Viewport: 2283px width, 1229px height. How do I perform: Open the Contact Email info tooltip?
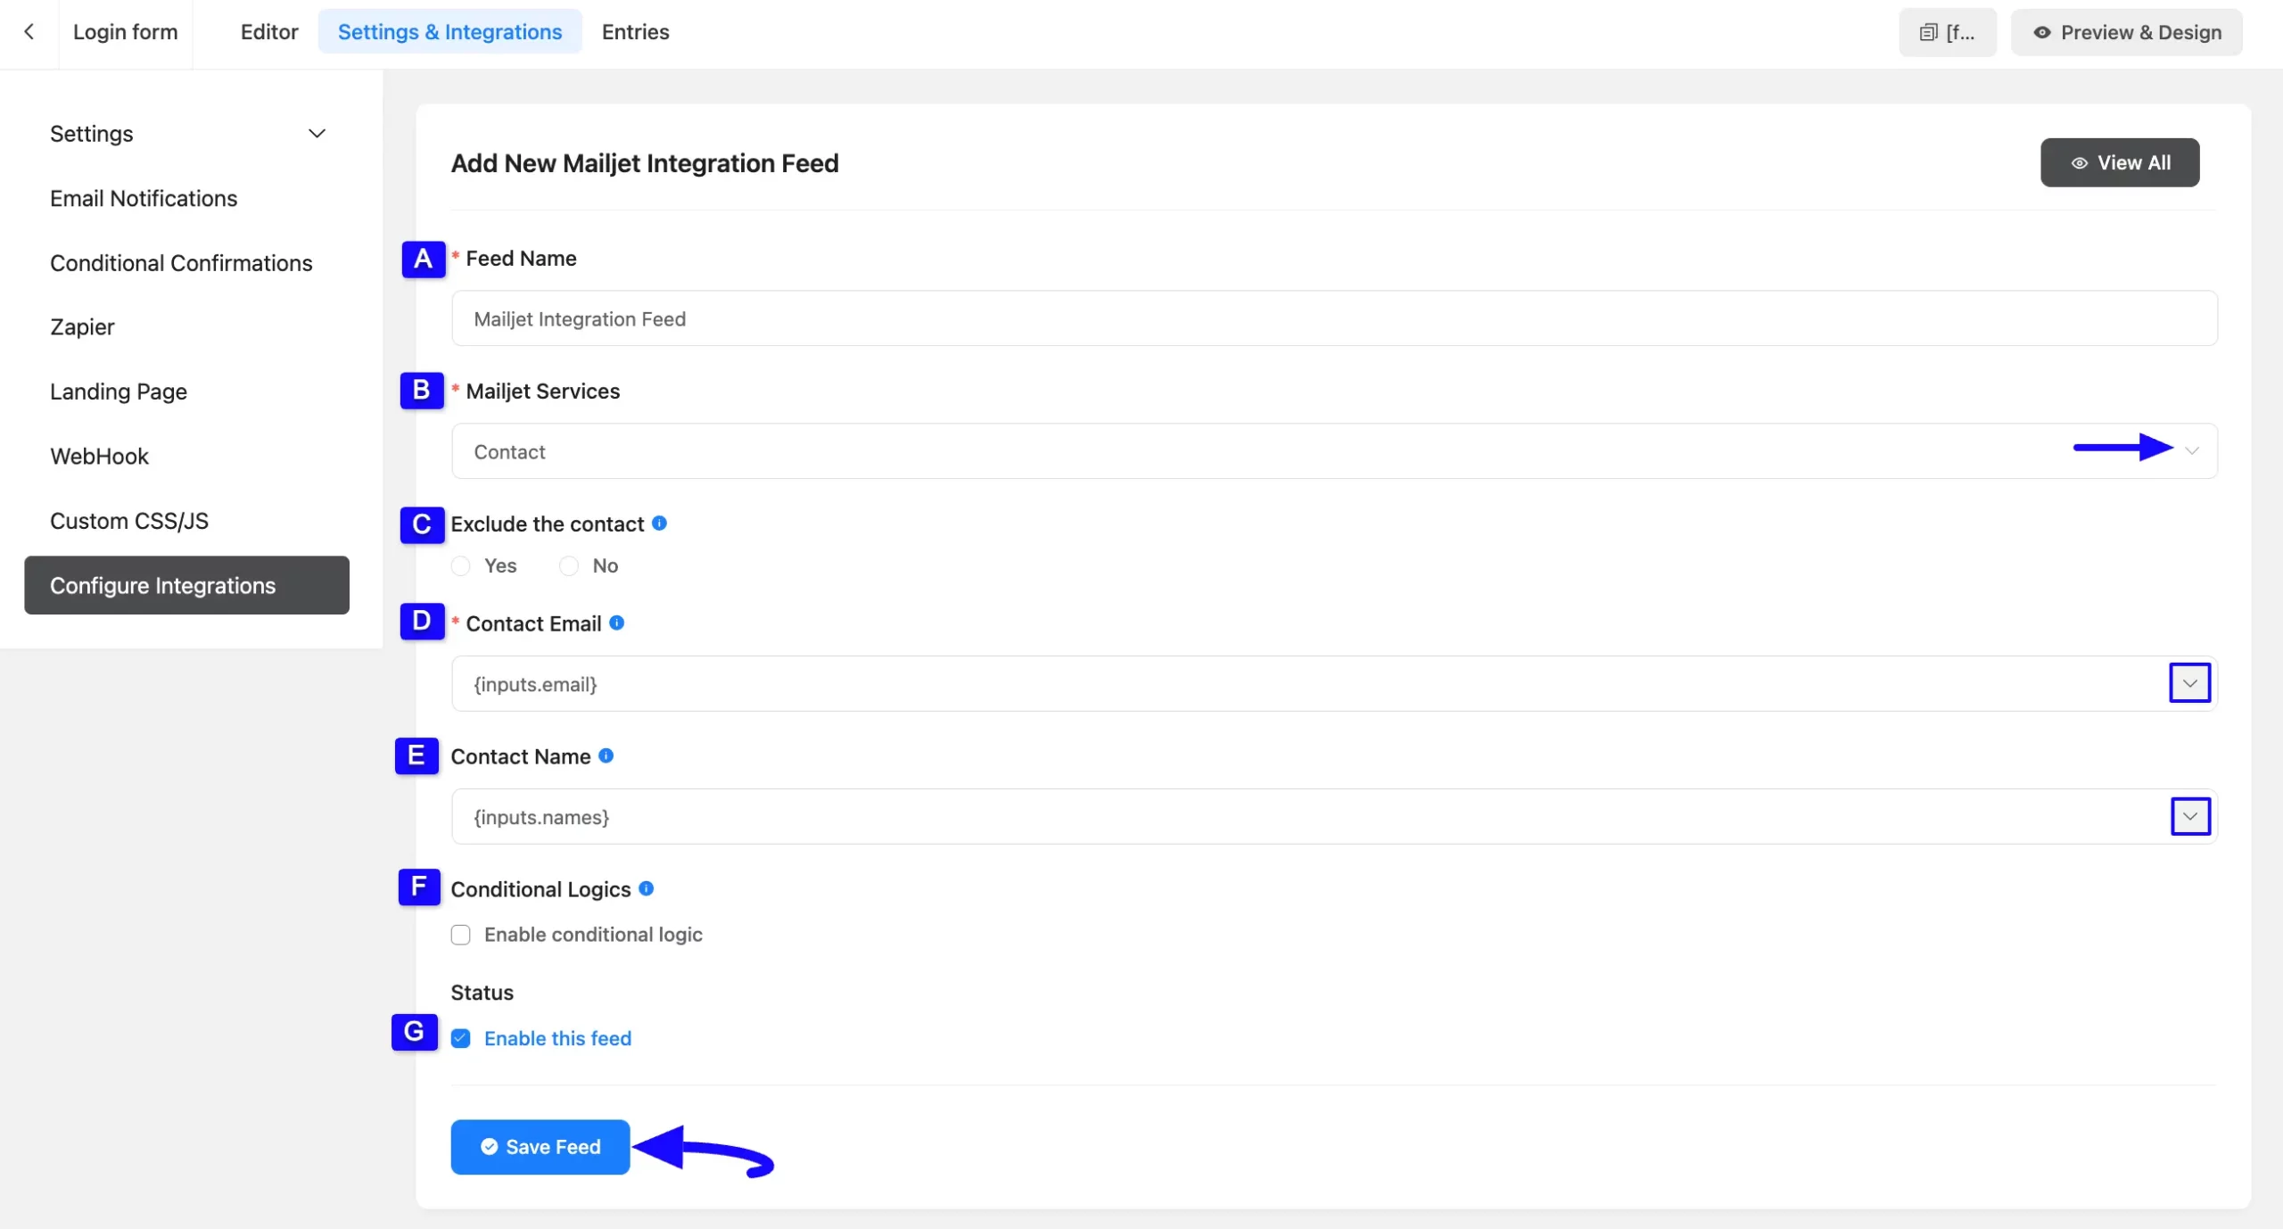616,623
